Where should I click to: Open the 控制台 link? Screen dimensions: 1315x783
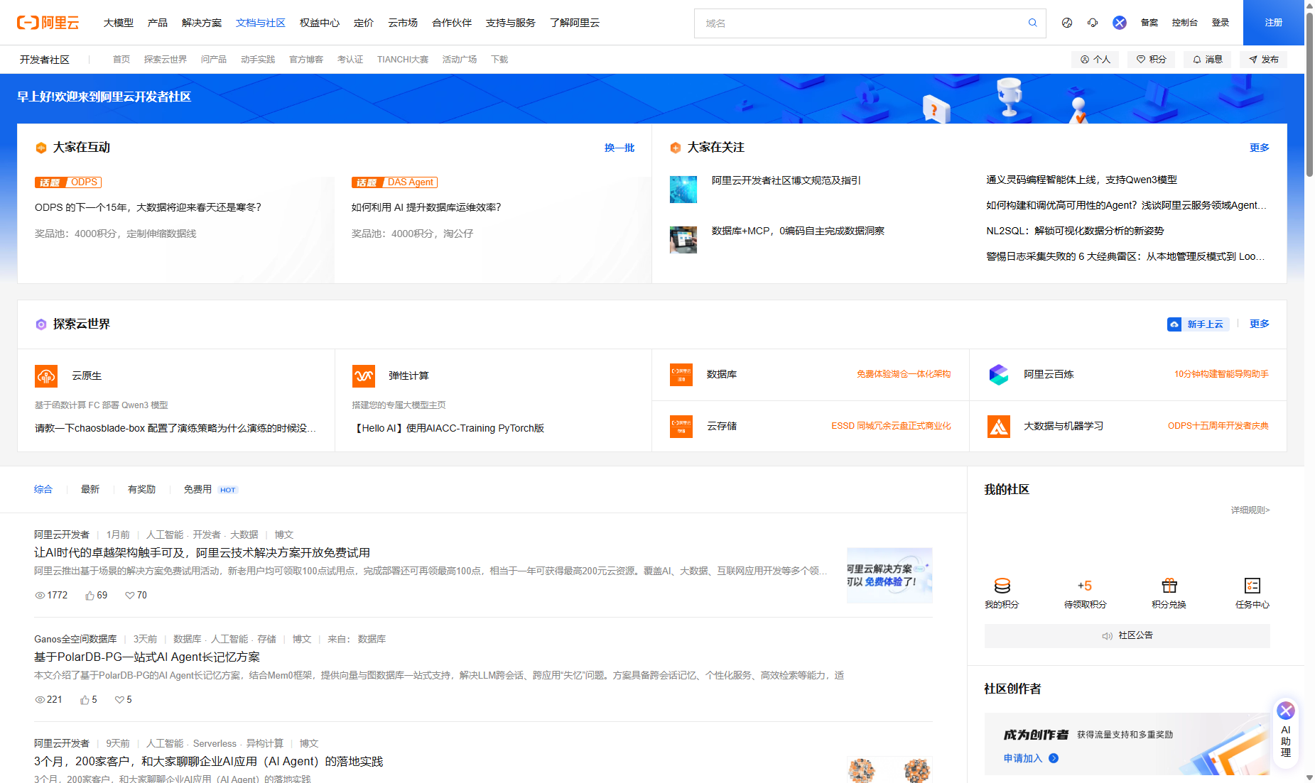click(1185, 23)
